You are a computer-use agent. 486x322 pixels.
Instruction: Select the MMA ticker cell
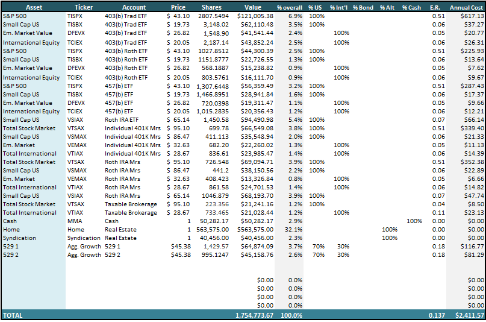[75, 221]
